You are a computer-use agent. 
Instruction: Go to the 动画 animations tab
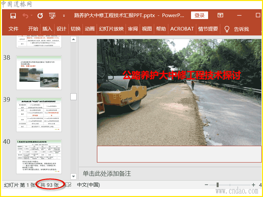click(x=89, y=29)
